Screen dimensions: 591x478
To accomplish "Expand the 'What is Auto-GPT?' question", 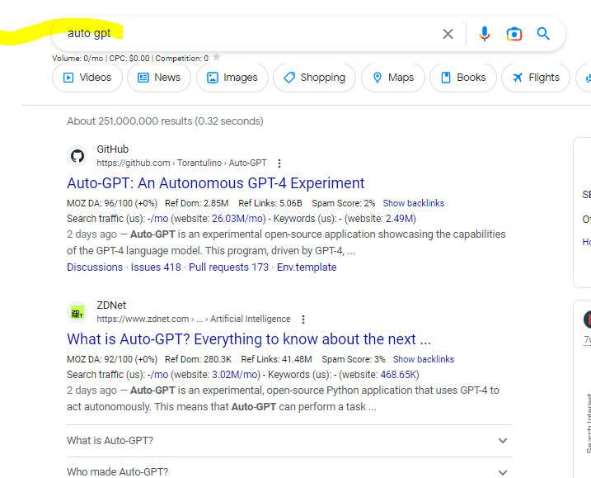I will tap(289, 441).
